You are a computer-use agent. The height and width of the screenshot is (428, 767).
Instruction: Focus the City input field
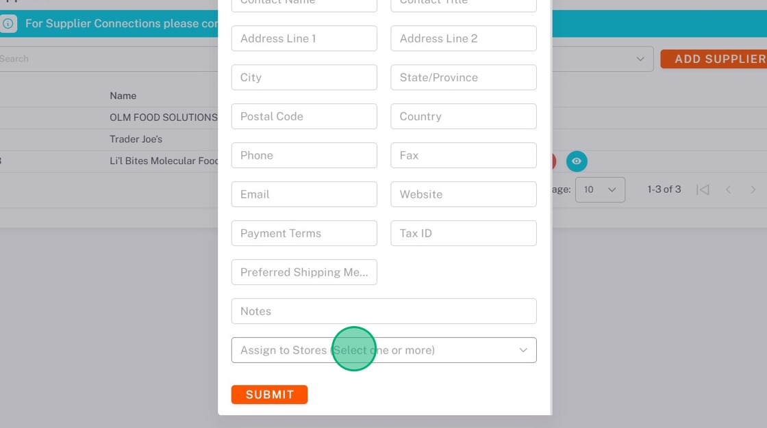click(x=304, y=77)
